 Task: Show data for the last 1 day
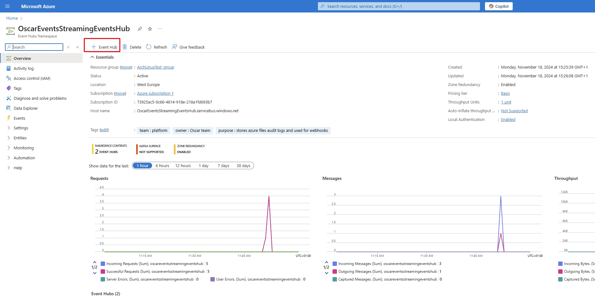(204, 166)
